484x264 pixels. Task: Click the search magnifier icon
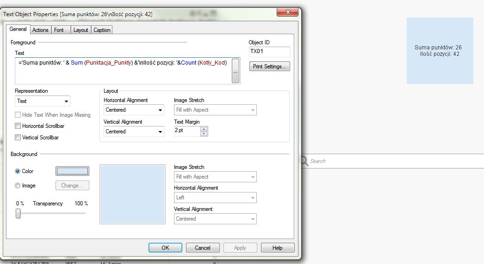coord(304,161)
